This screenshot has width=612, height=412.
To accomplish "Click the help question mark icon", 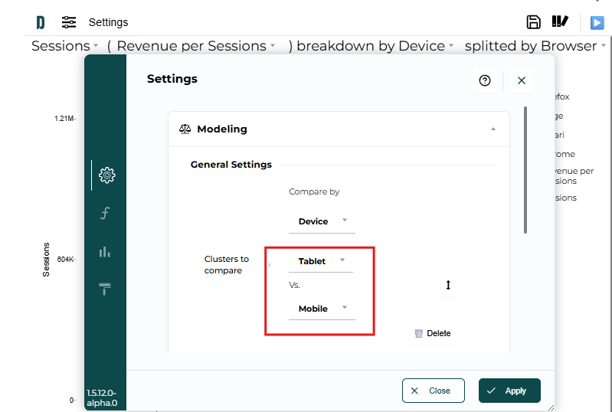I will pos(484,80).
